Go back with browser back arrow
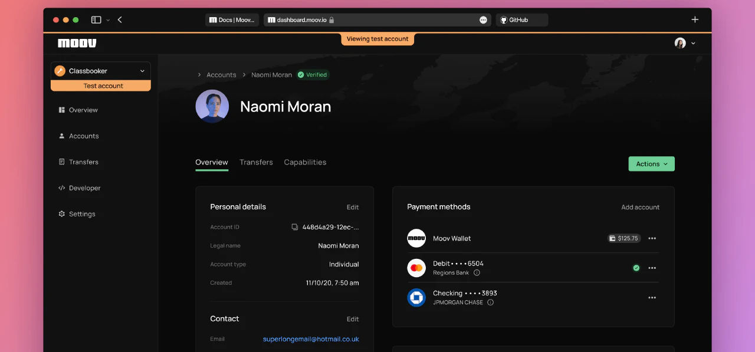 120,20
